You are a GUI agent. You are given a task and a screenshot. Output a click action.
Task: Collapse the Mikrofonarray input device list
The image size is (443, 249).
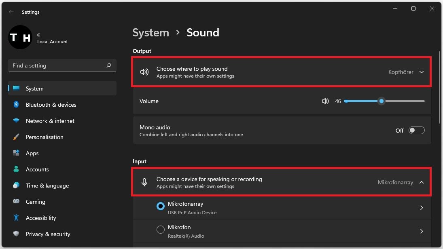pyautogui.click(x=422, y=182)
